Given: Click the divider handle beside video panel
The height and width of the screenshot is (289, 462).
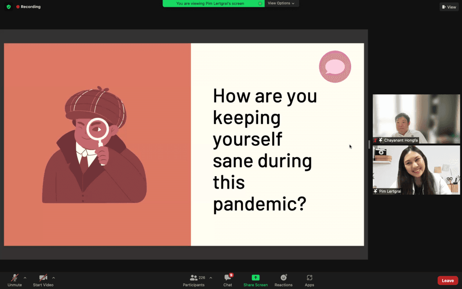Looking at the screenshot, I should [369, 144].
